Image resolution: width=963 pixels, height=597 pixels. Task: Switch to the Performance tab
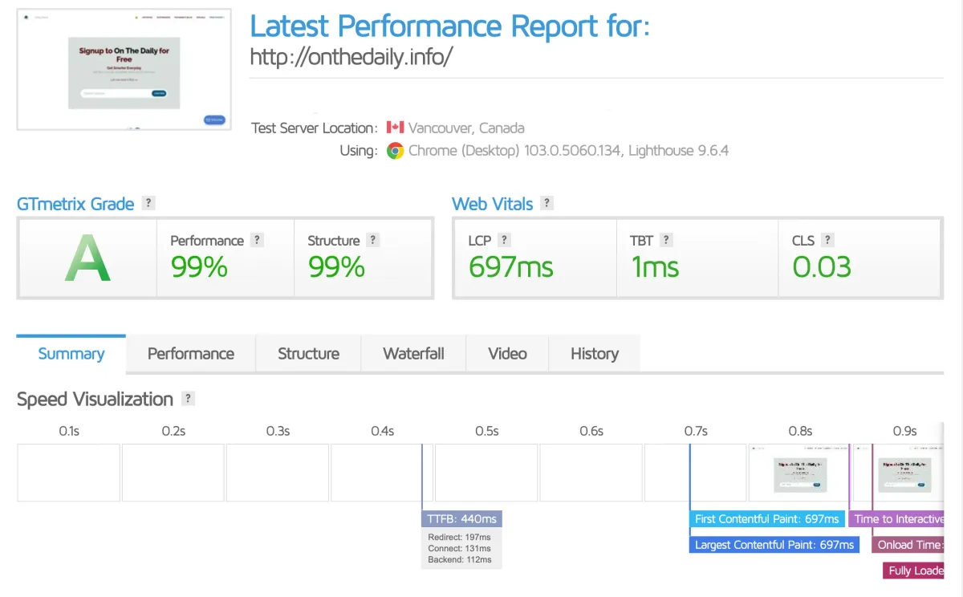tap(191, 354)
